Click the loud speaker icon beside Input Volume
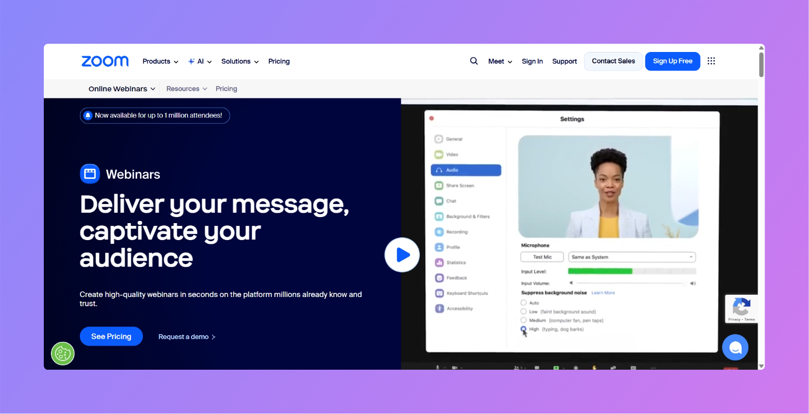Screen dimensions: 809x414 [x=693, y=283]
